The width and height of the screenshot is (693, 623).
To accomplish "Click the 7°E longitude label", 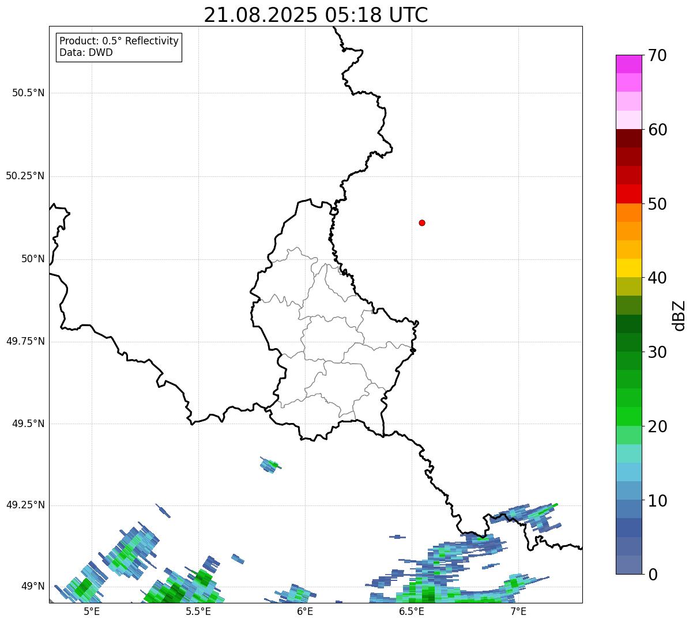I will (x=518, y=611).
